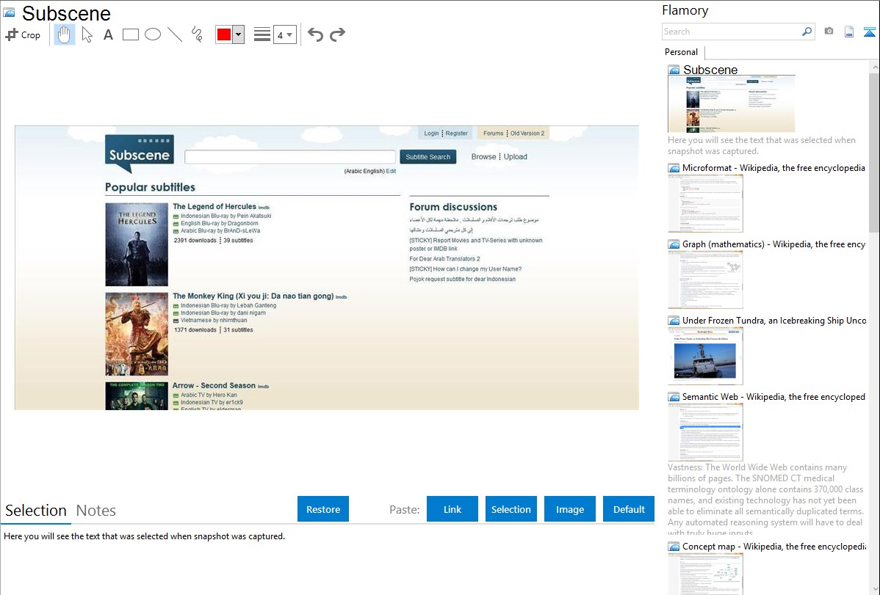Switch to the Notes tab
Screen dimensions: 880x595
point(96,511)
